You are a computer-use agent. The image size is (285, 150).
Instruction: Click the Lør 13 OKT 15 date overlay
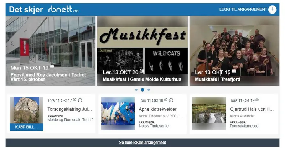click(216, 72)
